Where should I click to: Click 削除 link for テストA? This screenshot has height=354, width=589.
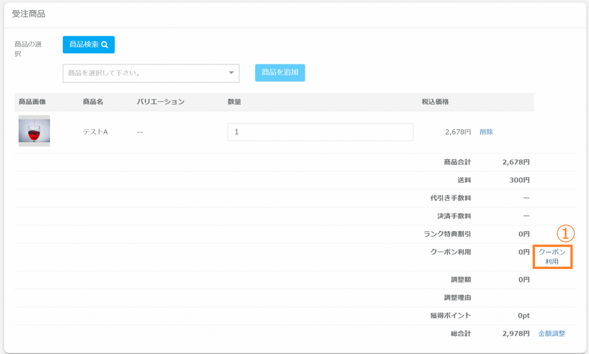point(486,132)
